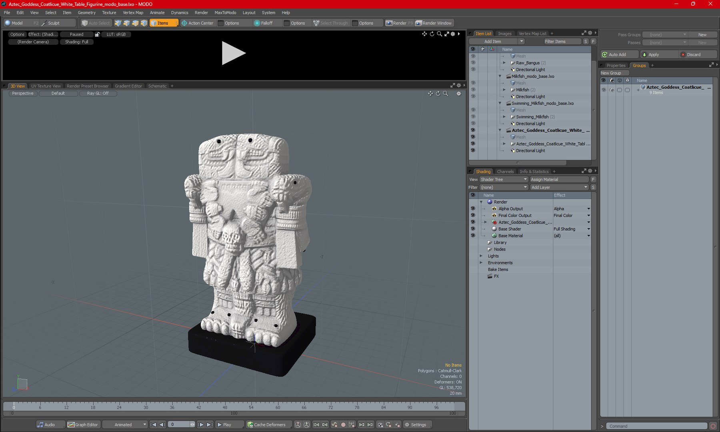Image resolution: width=720 pixels, height=432 pixels.
Task: Click the Cache Deformers icon
Action: 250,425
